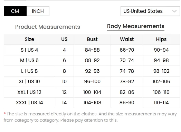Select the L | US 8 row
181x132 pixels.
click(x=92, y=71)
